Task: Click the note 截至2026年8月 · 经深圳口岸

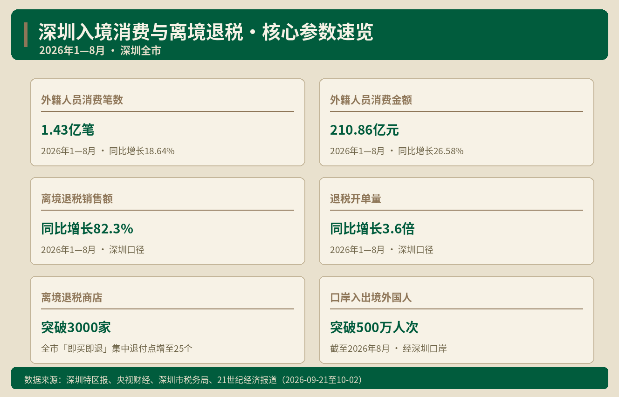Action: 389,349
